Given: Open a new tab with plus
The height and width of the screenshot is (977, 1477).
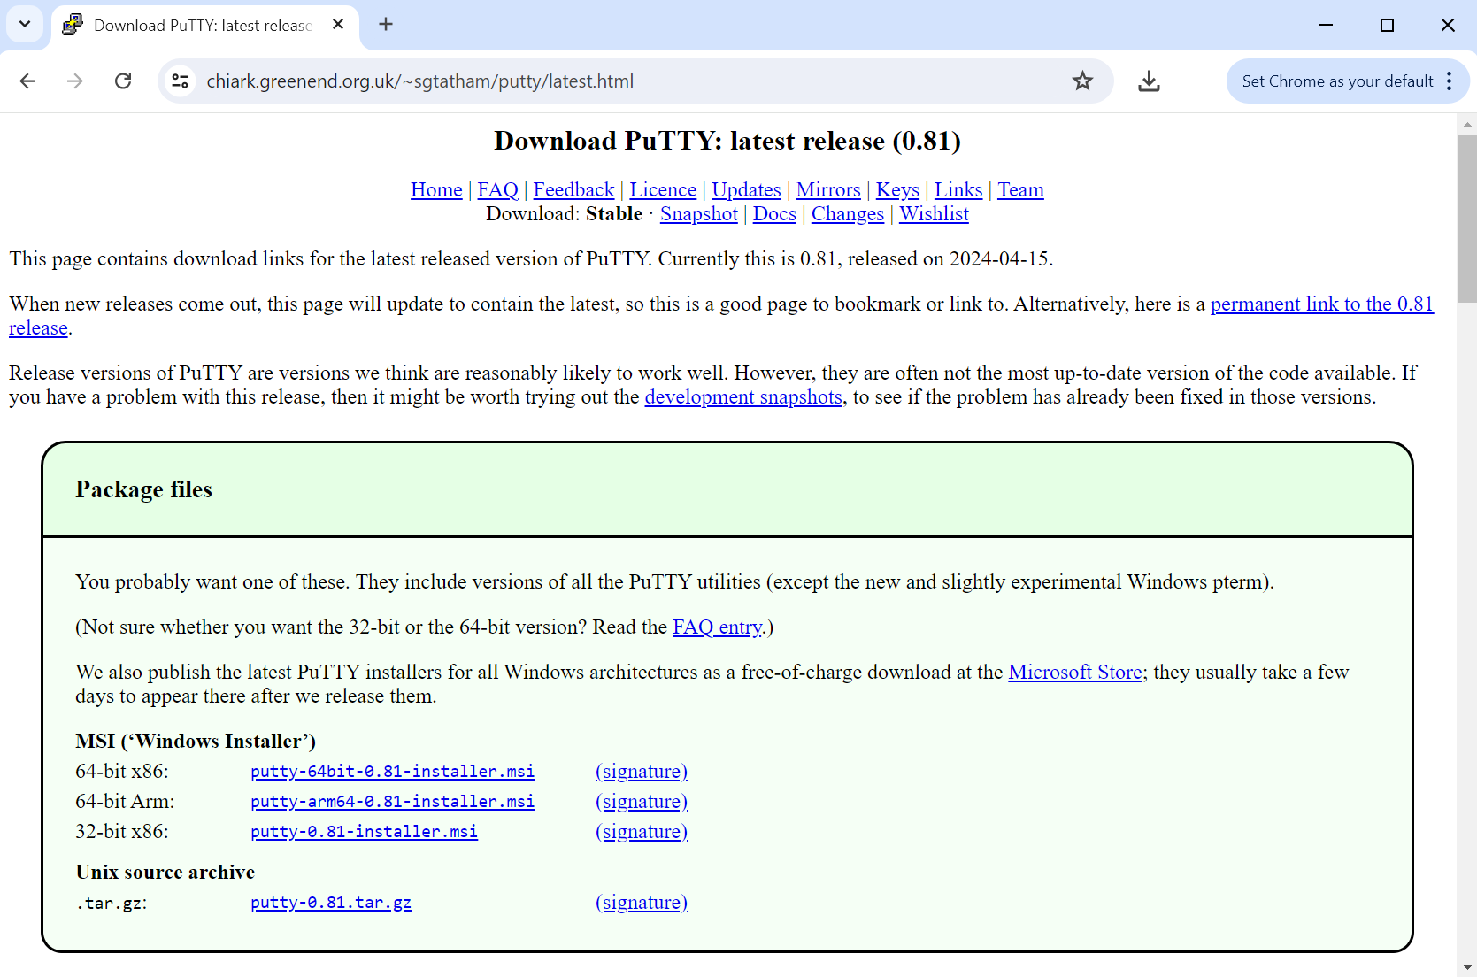Looking at the screenshot, I should point(386,25).
